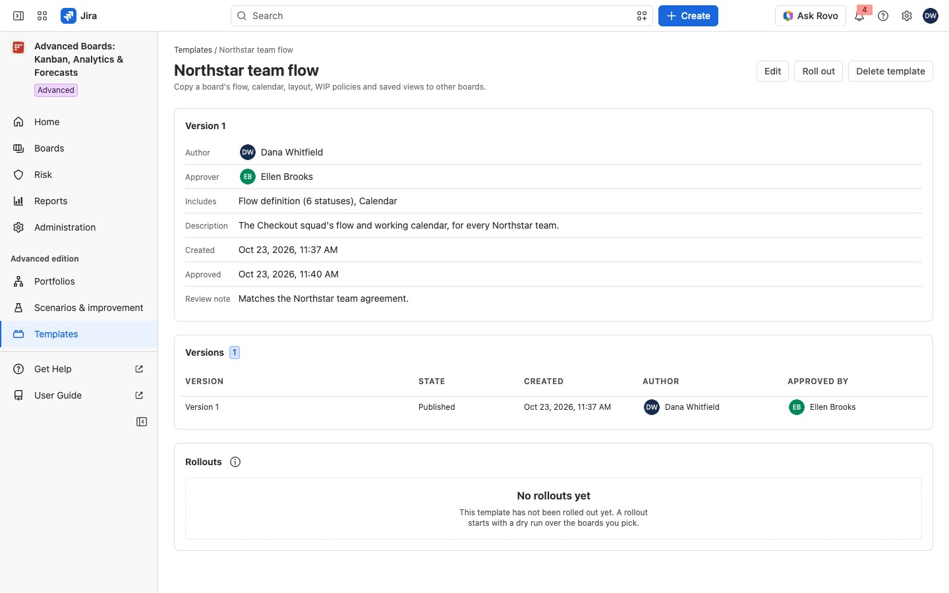The height and width of the screenshot is (593, 949).
Task: Click the Roll out button
Action: (x=819, y=71)
